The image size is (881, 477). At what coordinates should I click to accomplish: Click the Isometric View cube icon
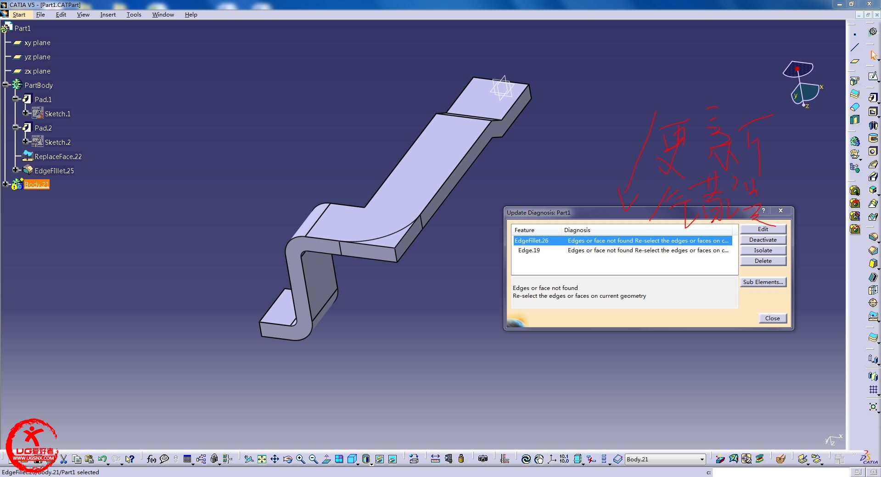tap(352, 459)
